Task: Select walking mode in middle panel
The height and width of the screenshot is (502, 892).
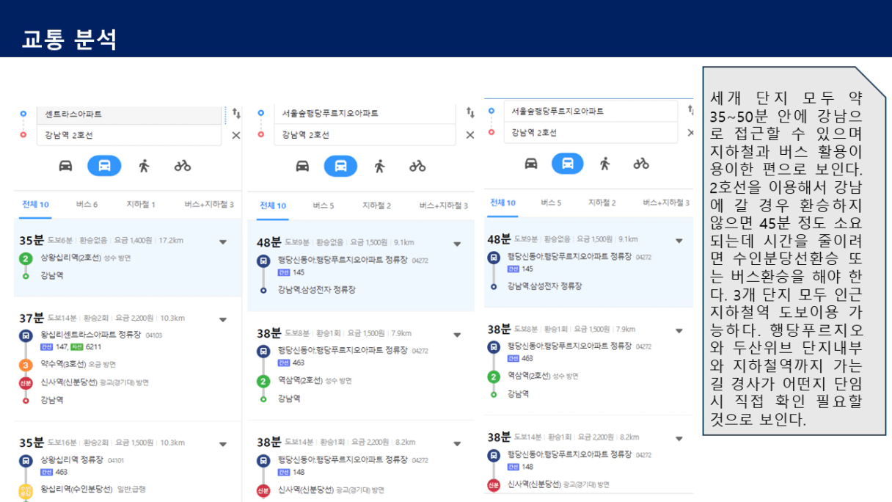Action: point(379,166)
